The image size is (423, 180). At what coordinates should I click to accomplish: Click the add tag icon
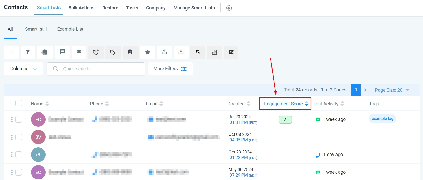click(96, 52)
